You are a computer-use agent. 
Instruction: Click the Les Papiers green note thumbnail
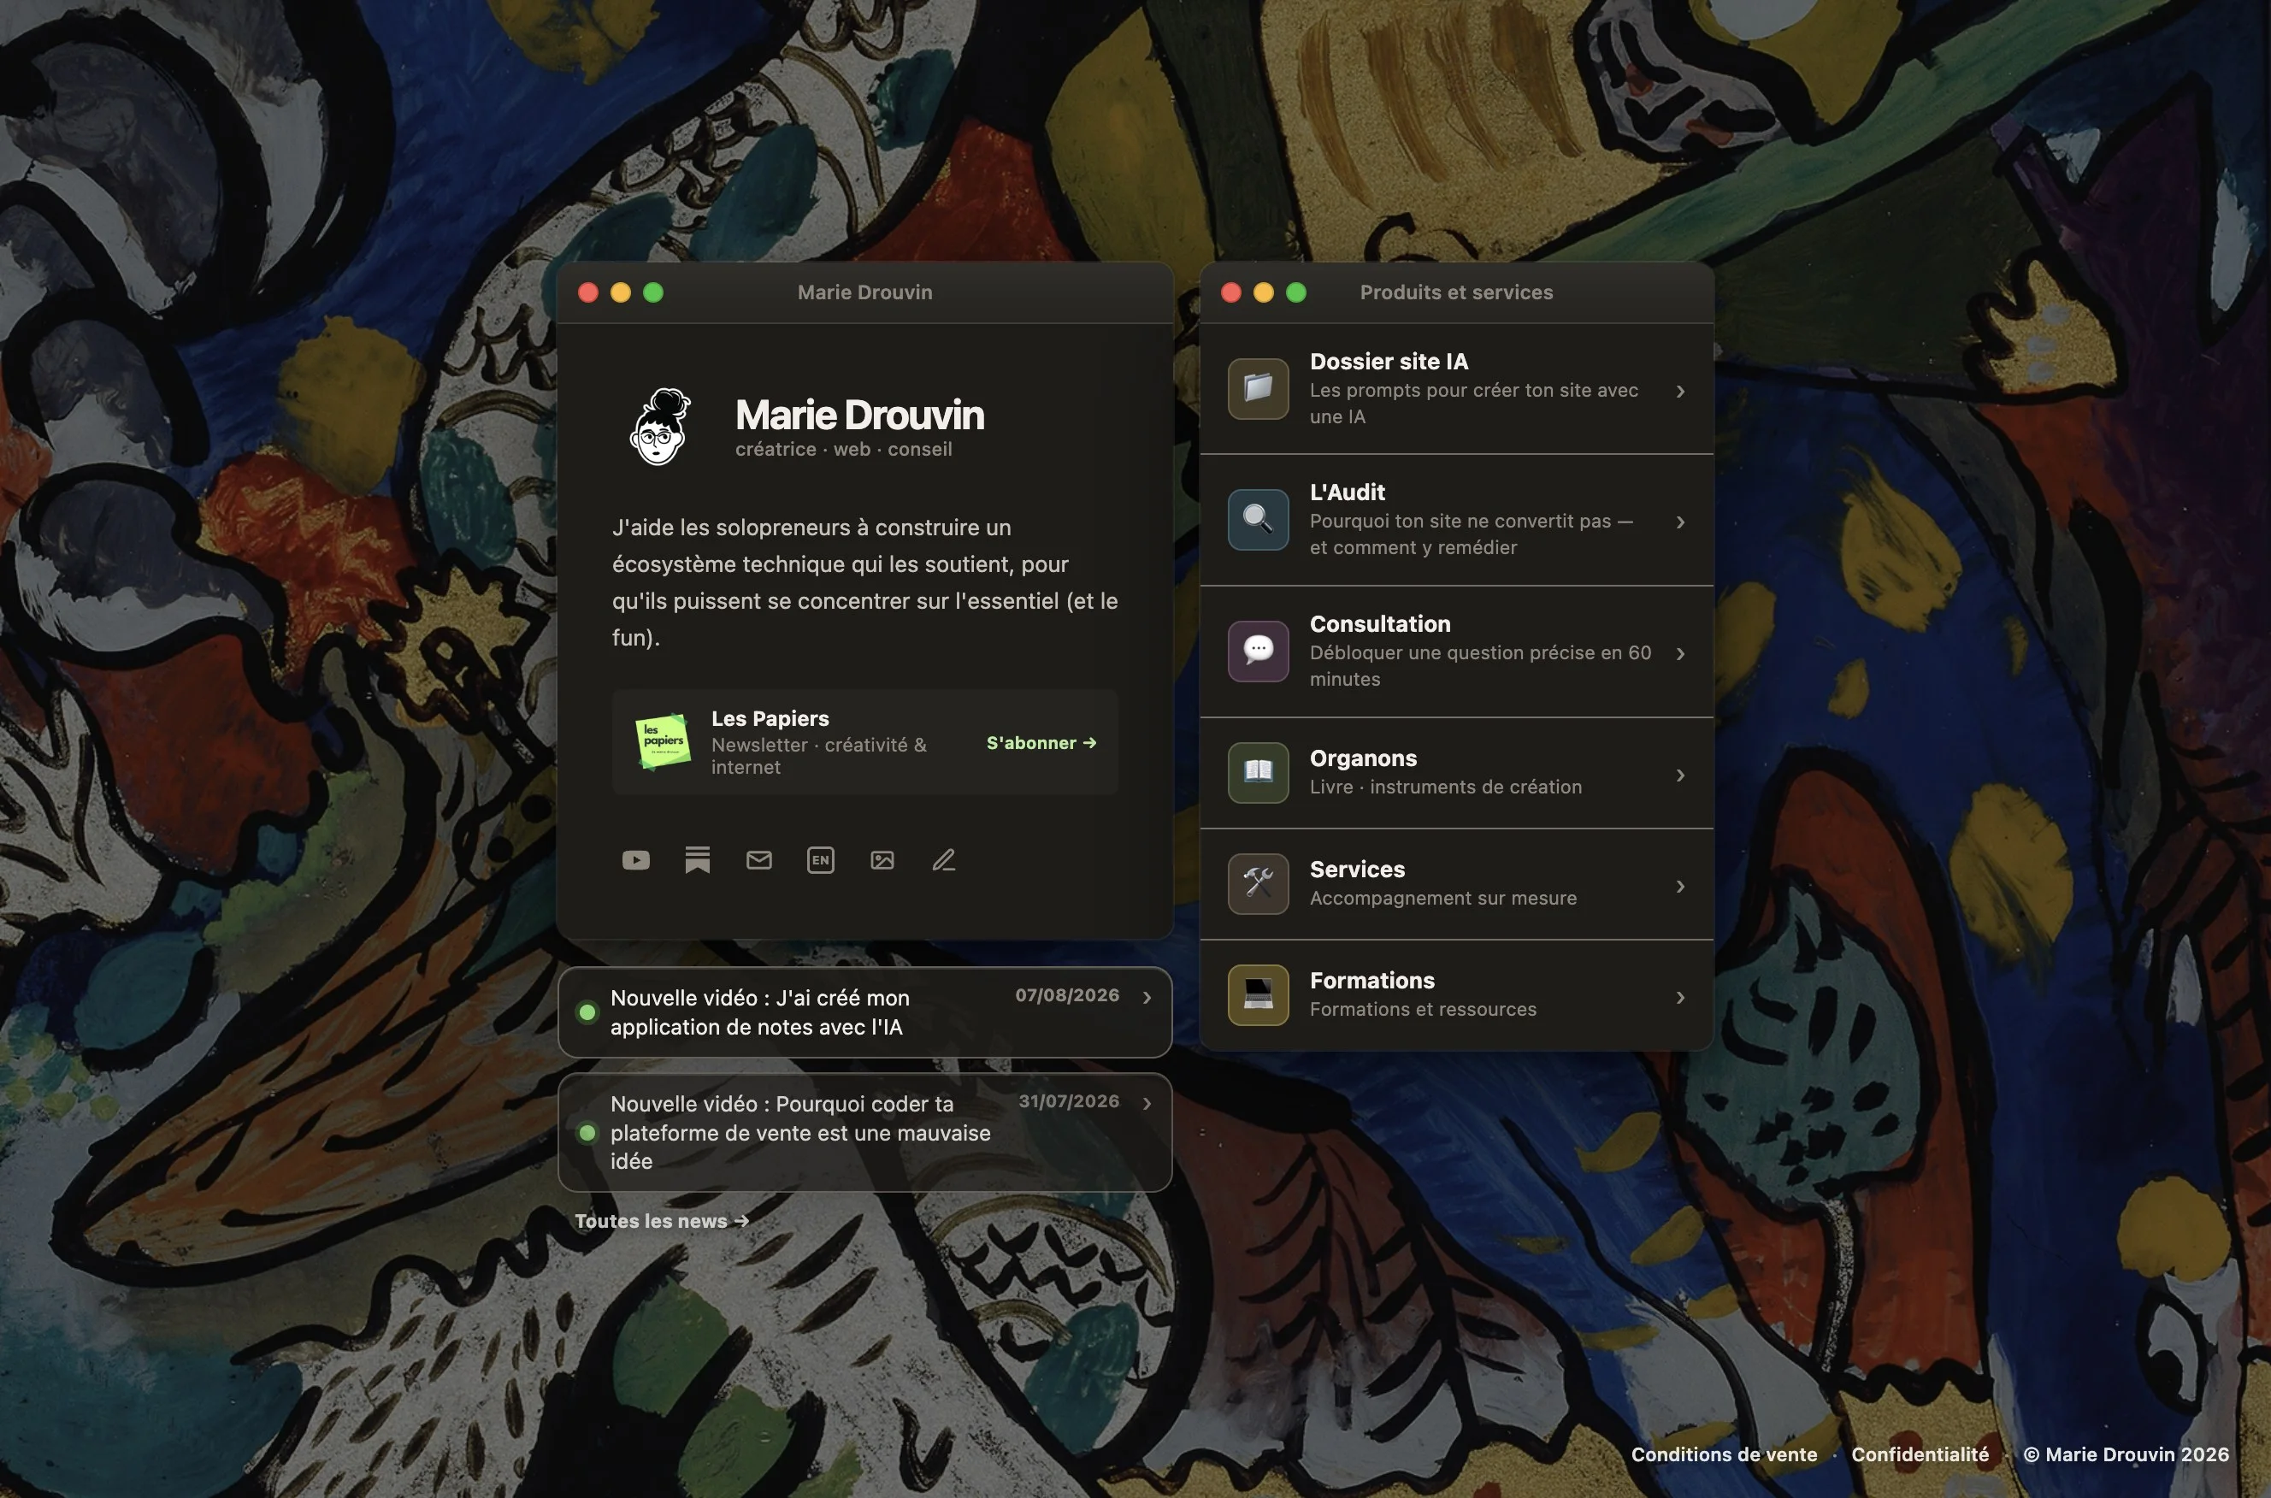662,740
